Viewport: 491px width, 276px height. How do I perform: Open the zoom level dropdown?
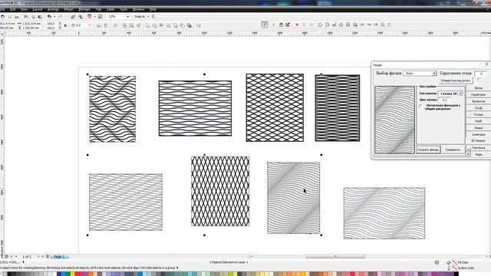pyautogui.click(x=127, y=17)
